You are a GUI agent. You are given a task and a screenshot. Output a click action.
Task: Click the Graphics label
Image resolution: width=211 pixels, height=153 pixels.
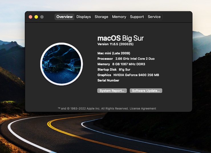(x=104, y=75)
